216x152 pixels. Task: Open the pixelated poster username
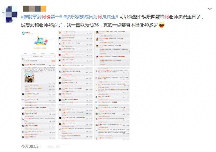pyautogui.click(x=35, y=9)
